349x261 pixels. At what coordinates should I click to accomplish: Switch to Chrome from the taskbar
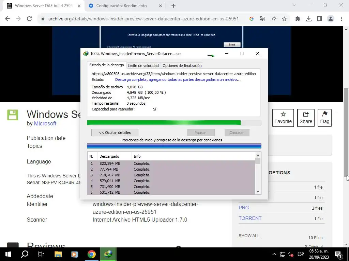[x=91, y=254]
